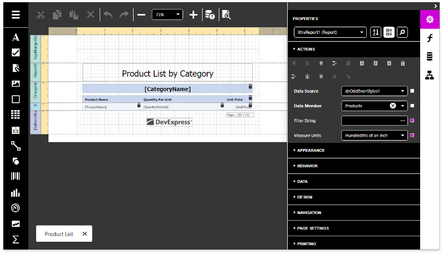Select the Check Box tool in toolbox
443x254 pixels.
pos(16,53)
